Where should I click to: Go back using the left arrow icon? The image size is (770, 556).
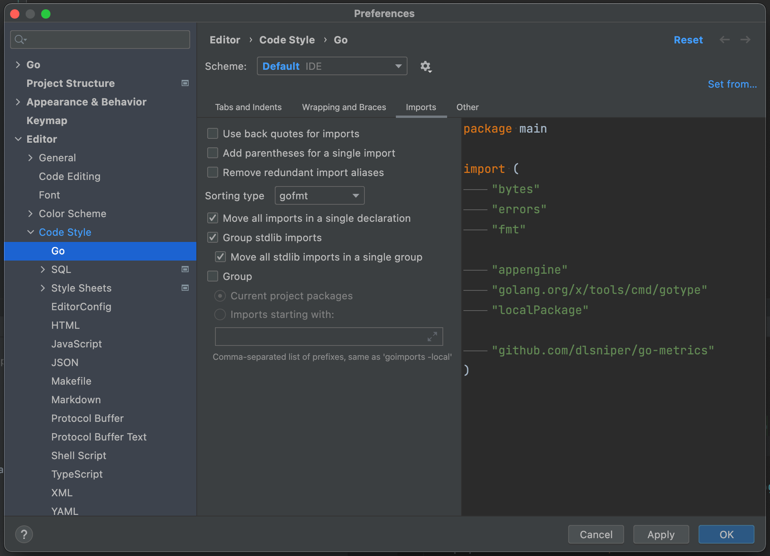724,40
